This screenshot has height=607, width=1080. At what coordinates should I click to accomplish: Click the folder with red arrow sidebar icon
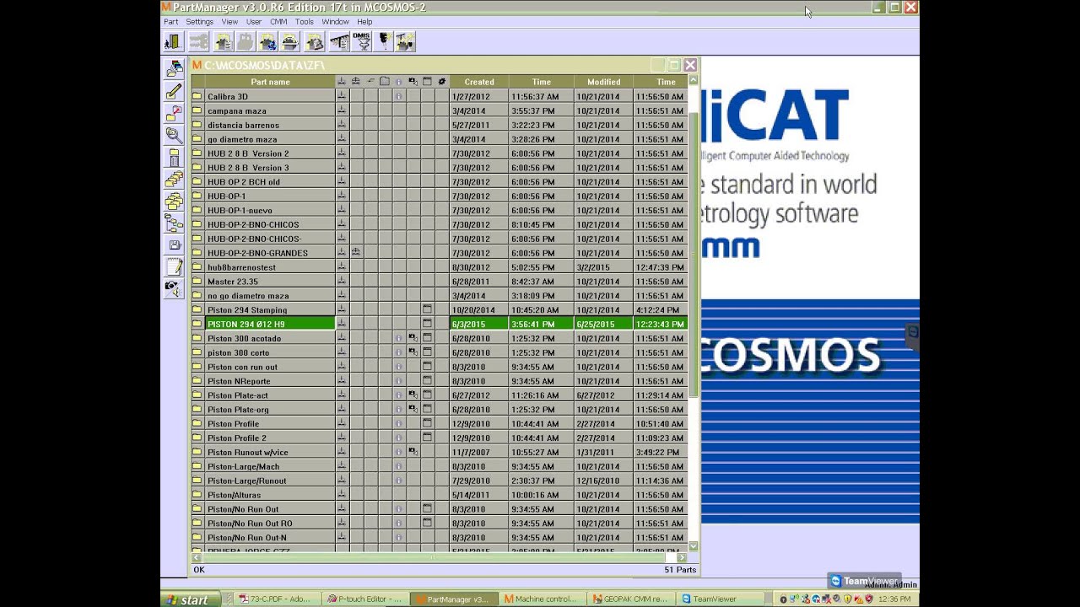174,113
